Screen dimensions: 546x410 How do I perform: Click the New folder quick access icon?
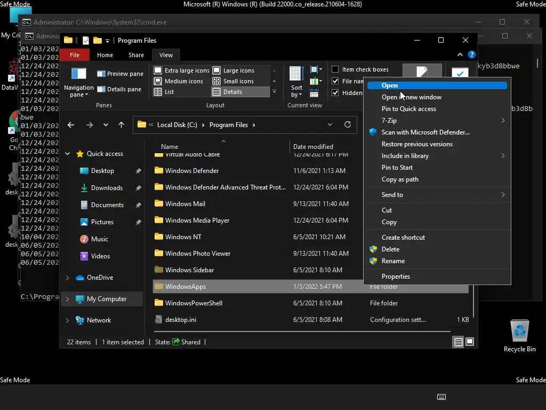point(98,41)
